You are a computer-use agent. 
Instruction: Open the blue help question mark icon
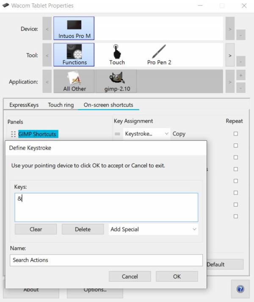click(x=240, y=289)
